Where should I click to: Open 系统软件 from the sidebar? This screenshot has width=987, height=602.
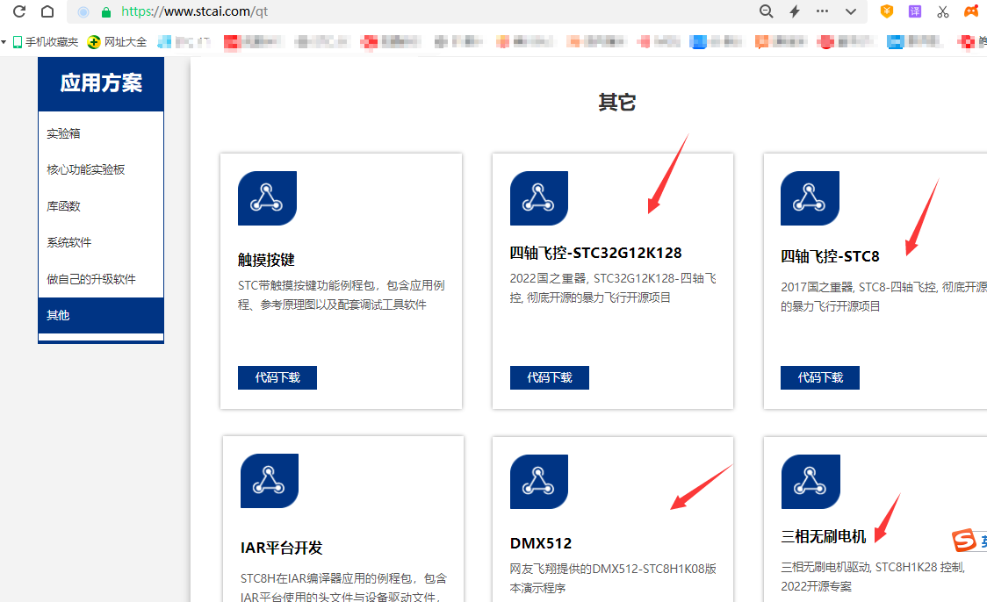point(69,242)
